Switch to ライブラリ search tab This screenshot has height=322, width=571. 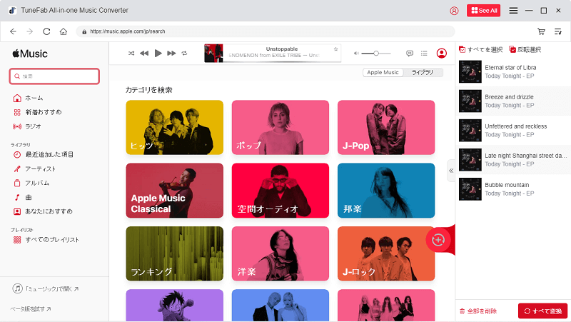(x=423, y=73)
